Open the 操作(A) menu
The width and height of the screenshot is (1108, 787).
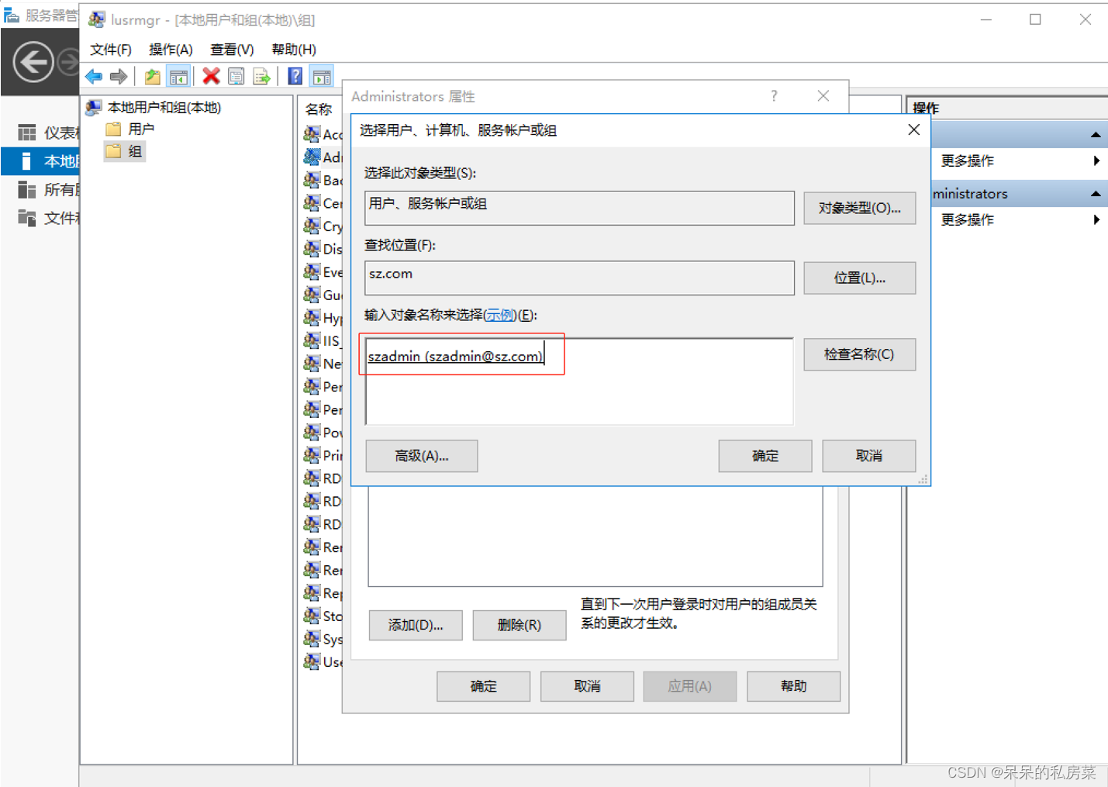pos(171,50)
